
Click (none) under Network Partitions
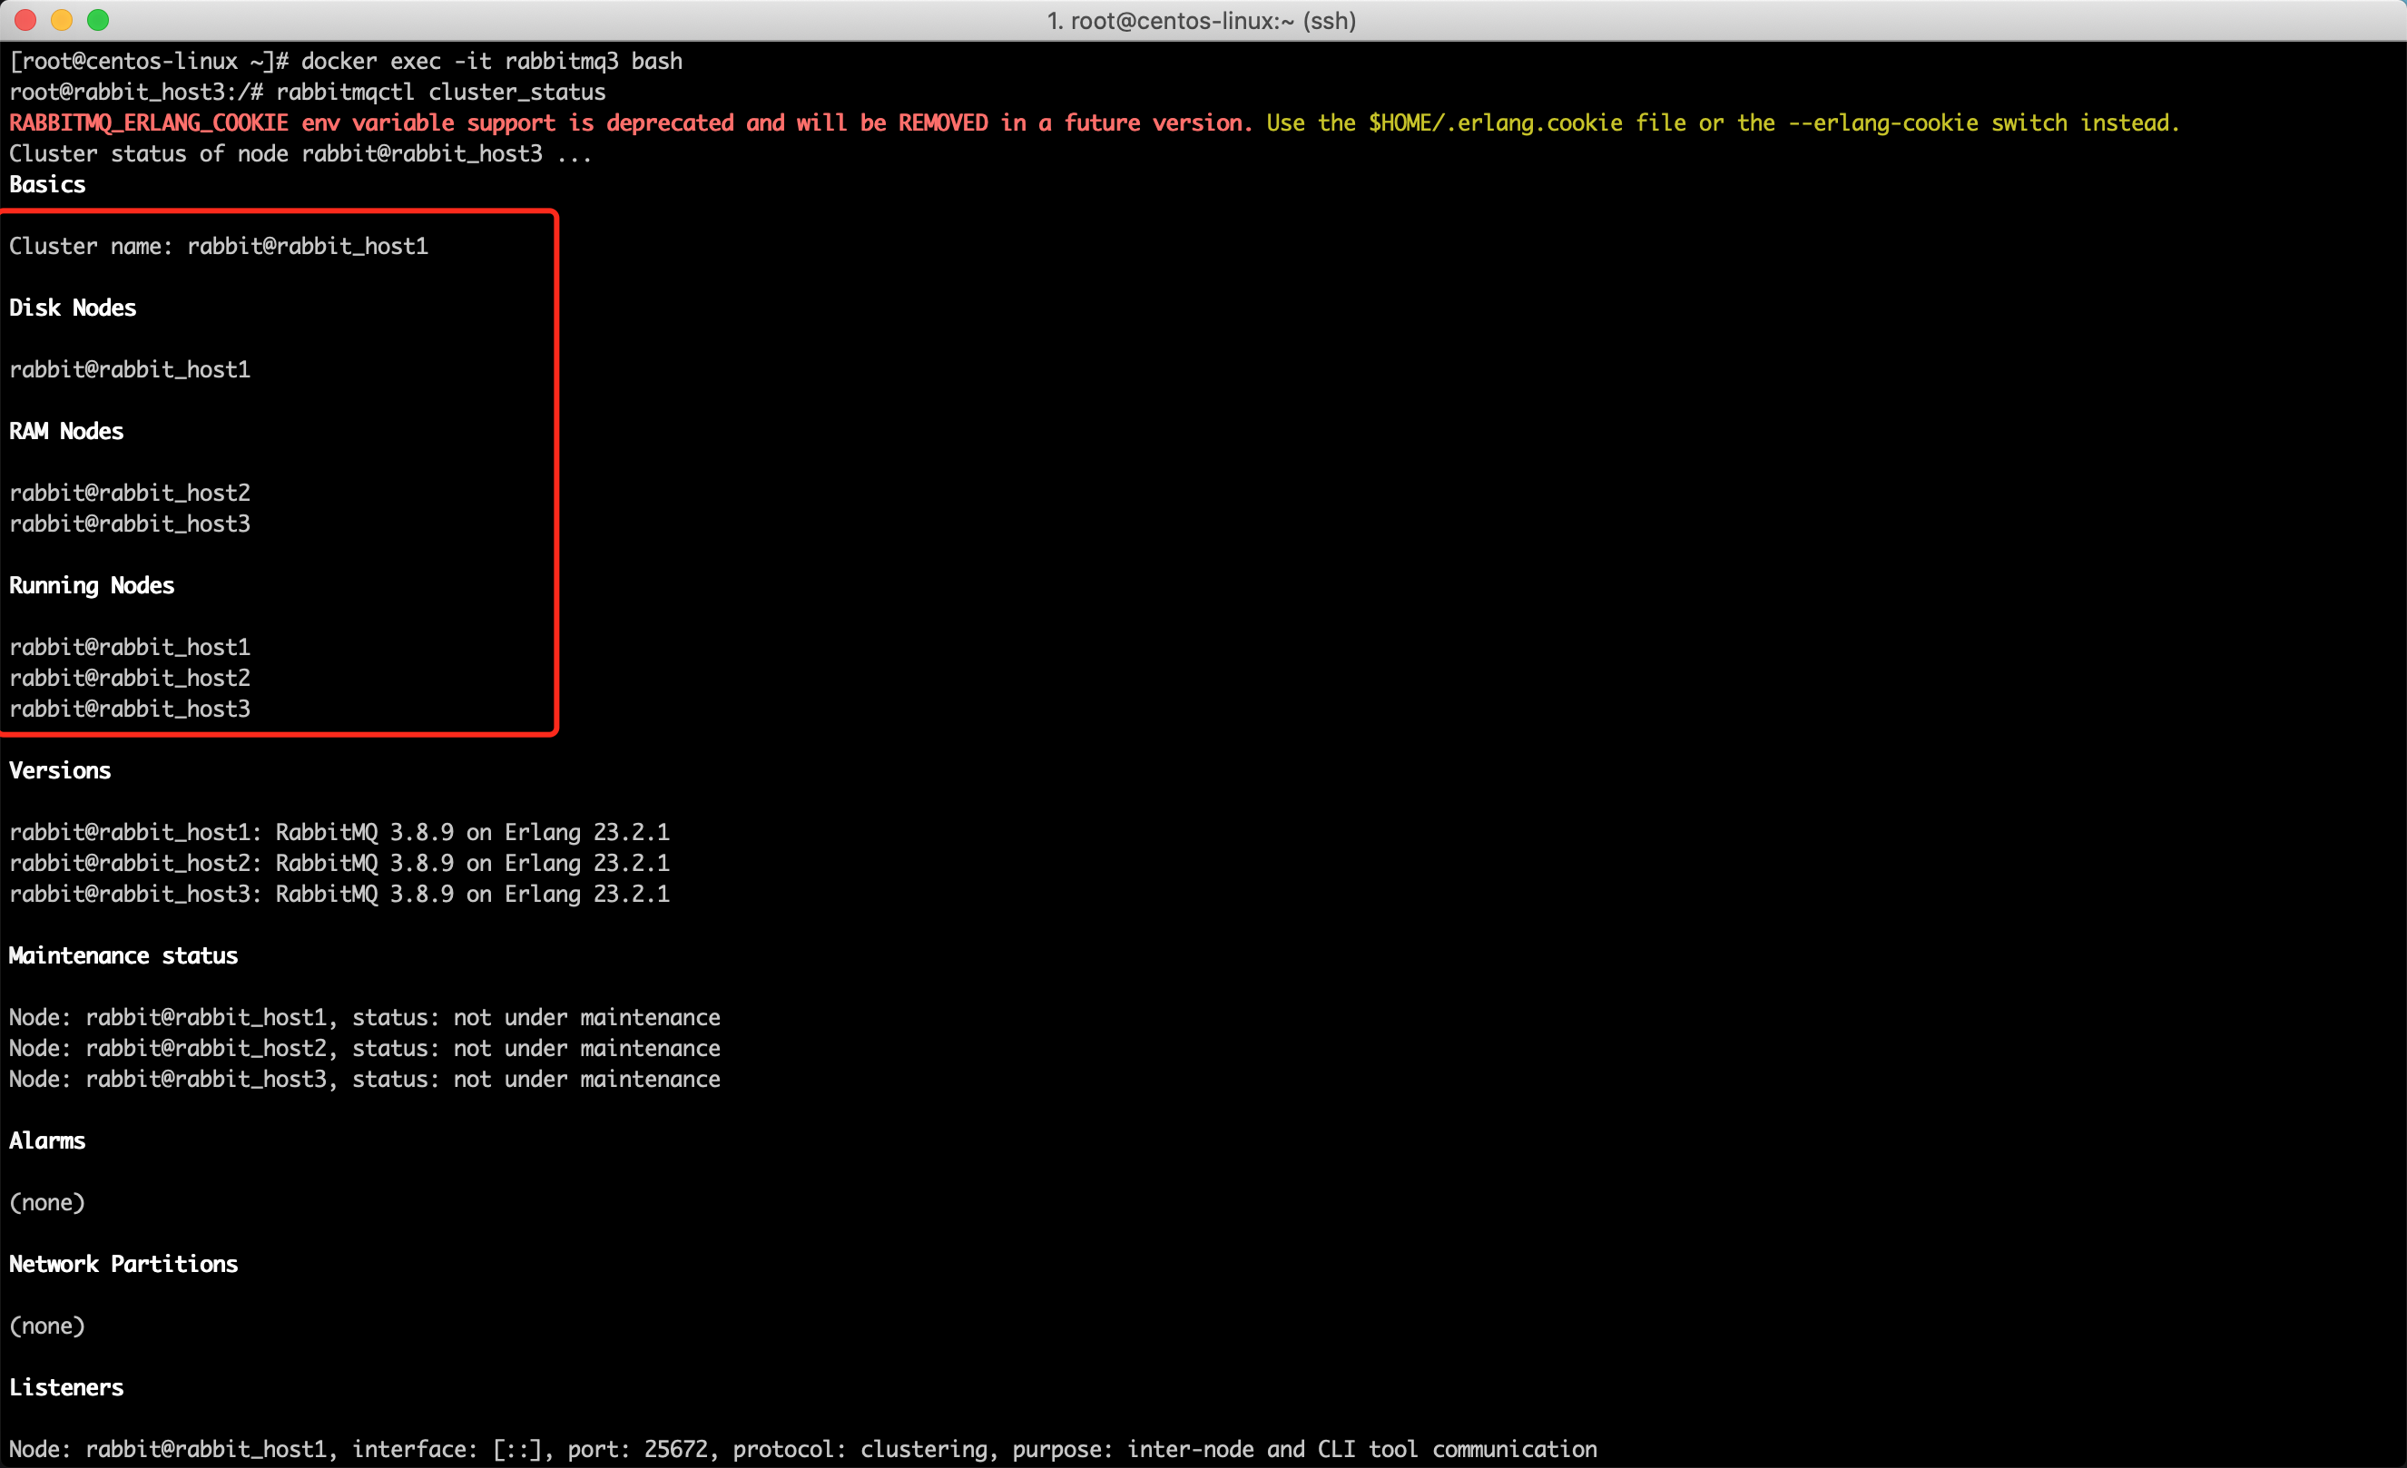pyautogui.click(x=47, y=1326)
